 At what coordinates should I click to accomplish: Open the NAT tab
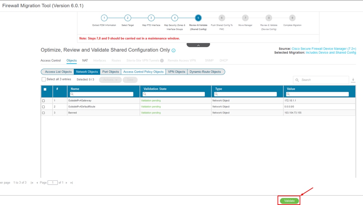(85, 61)
